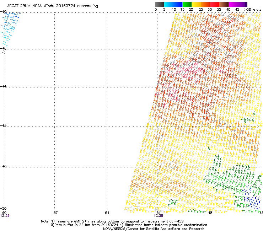This screenshot has width=263, height=231.
Task: Click the '30' legend scale label
Action: click(210, 10)
